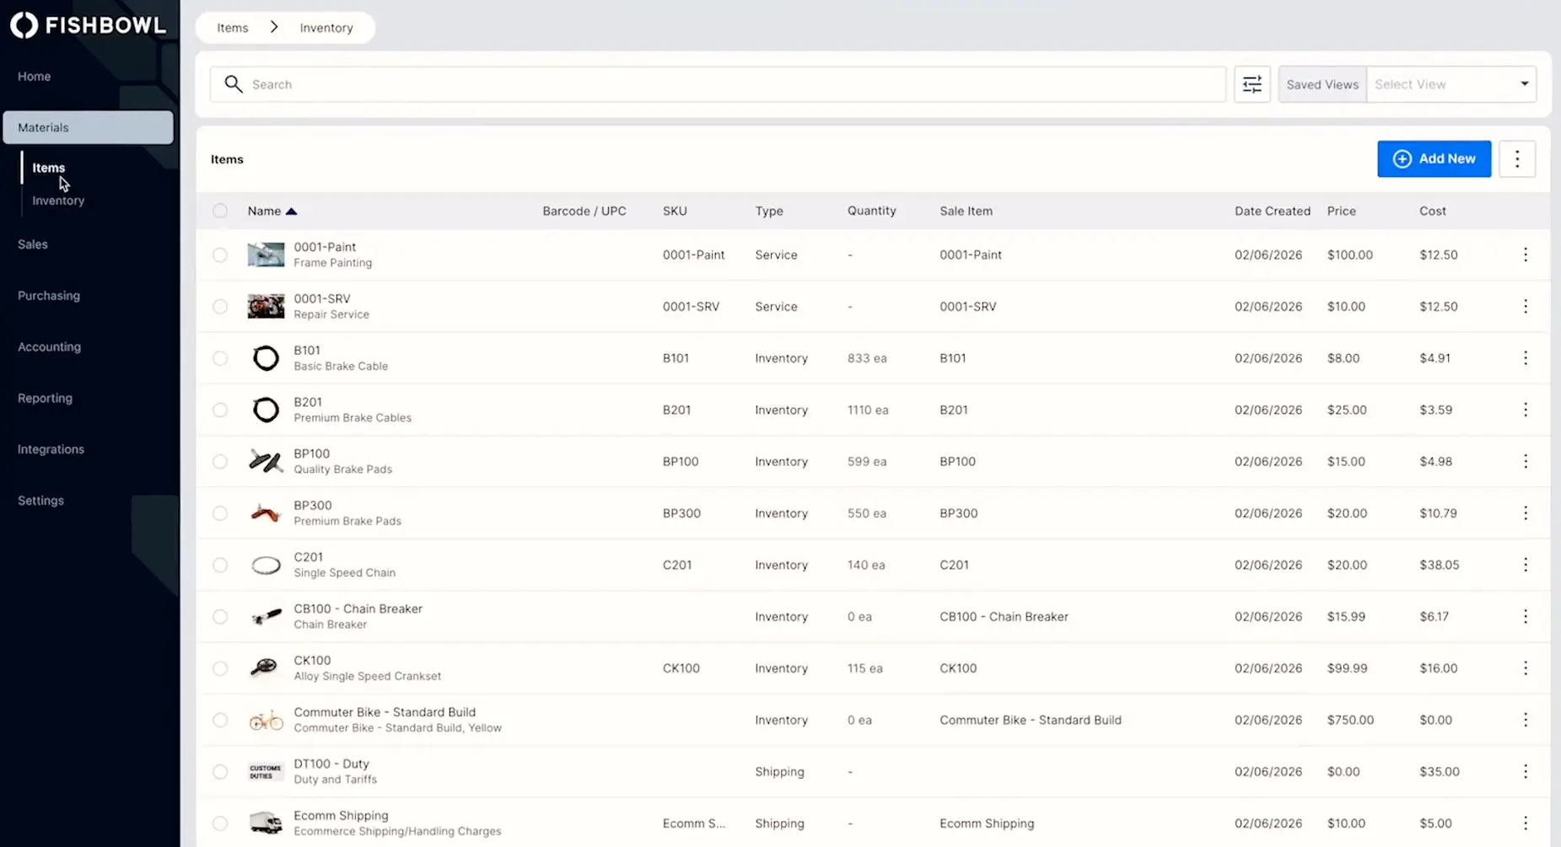The height and width of the screenshot is (847, 1561).
Task: Open the search filter options icon
Action: coord(1251,84)
